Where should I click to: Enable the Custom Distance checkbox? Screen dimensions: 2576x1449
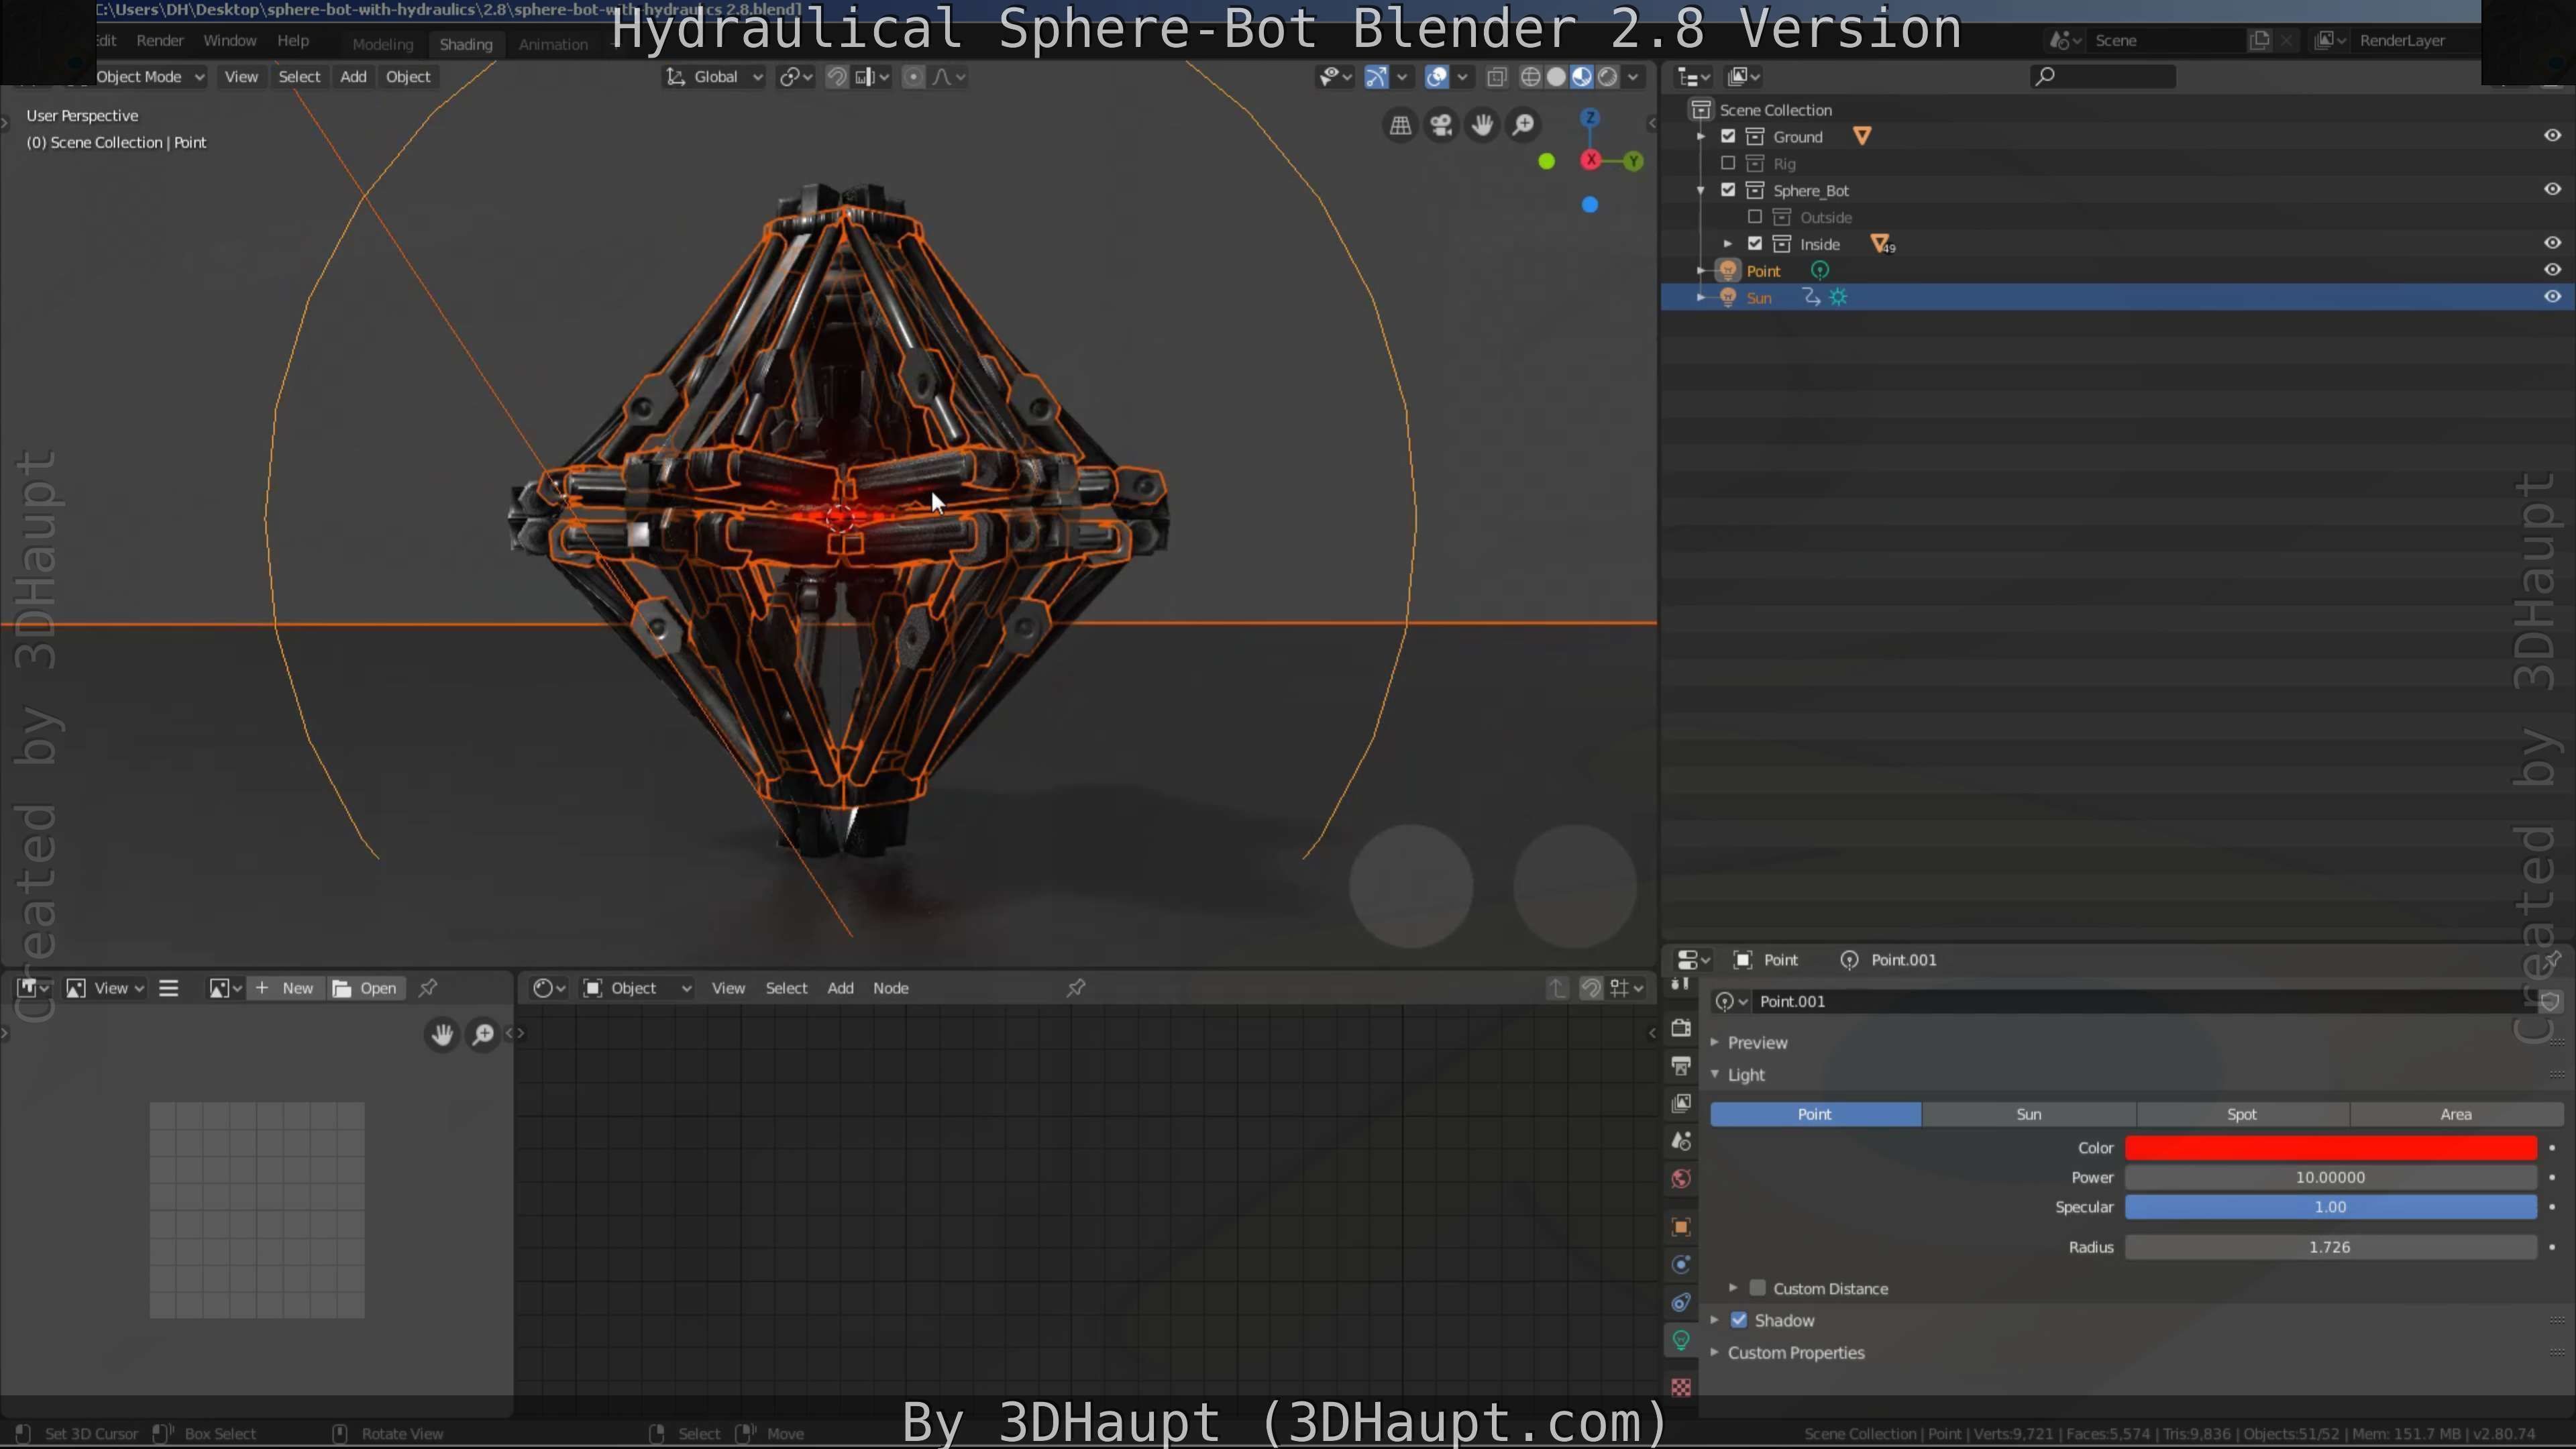click(1757, 1288)
